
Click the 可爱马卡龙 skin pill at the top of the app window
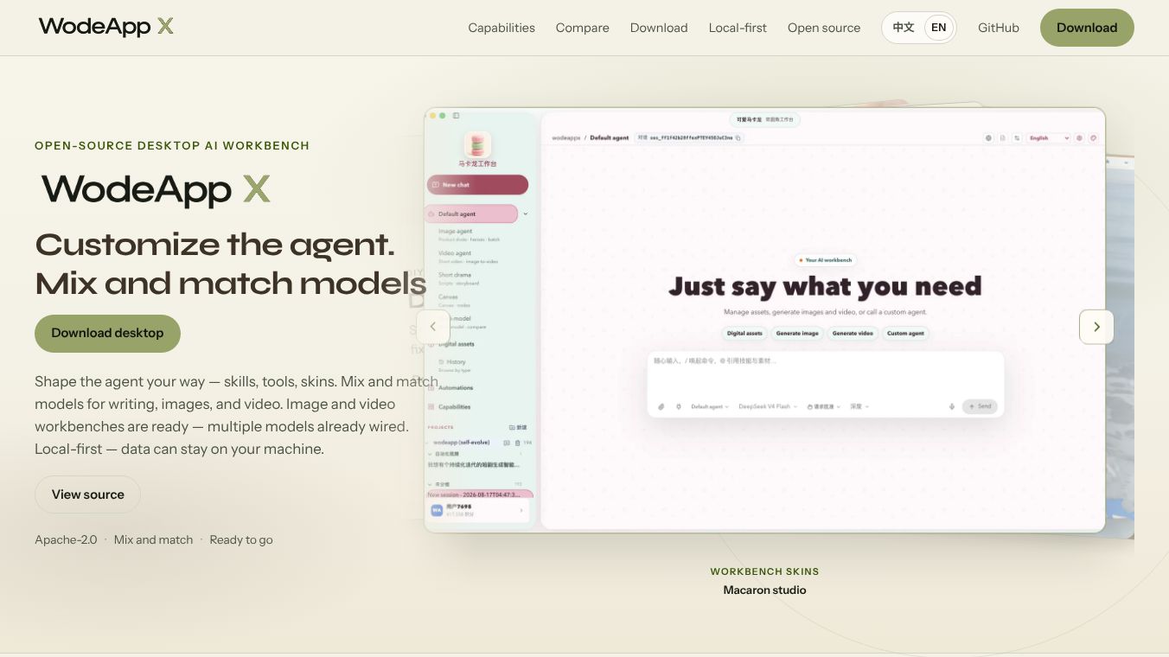pyautogui.click(x=764, y=119)
